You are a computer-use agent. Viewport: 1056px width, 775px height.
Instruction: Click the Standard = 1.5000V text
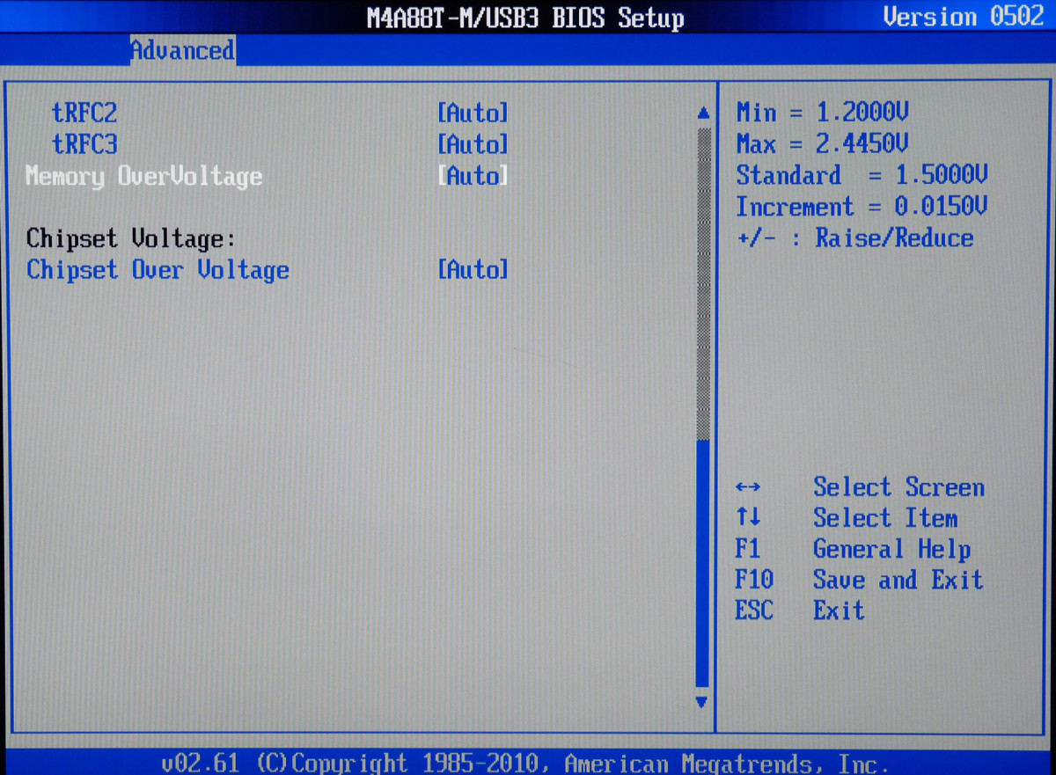(862, 175)
